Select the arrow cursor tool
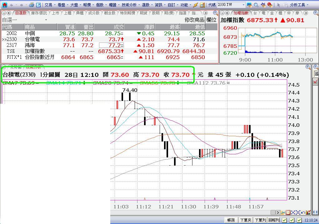Viewport: 319px width, 224px height. (278, 5)
